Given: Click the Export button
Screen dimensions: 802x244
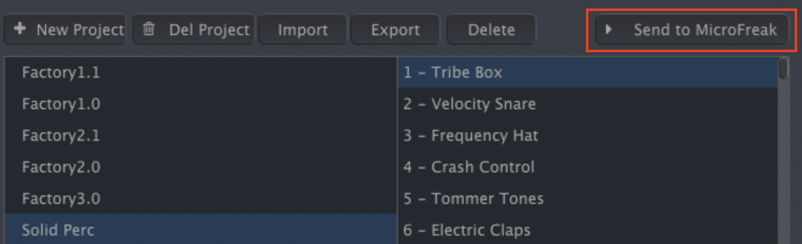Looking at the screenshot, I should (395, 30).
